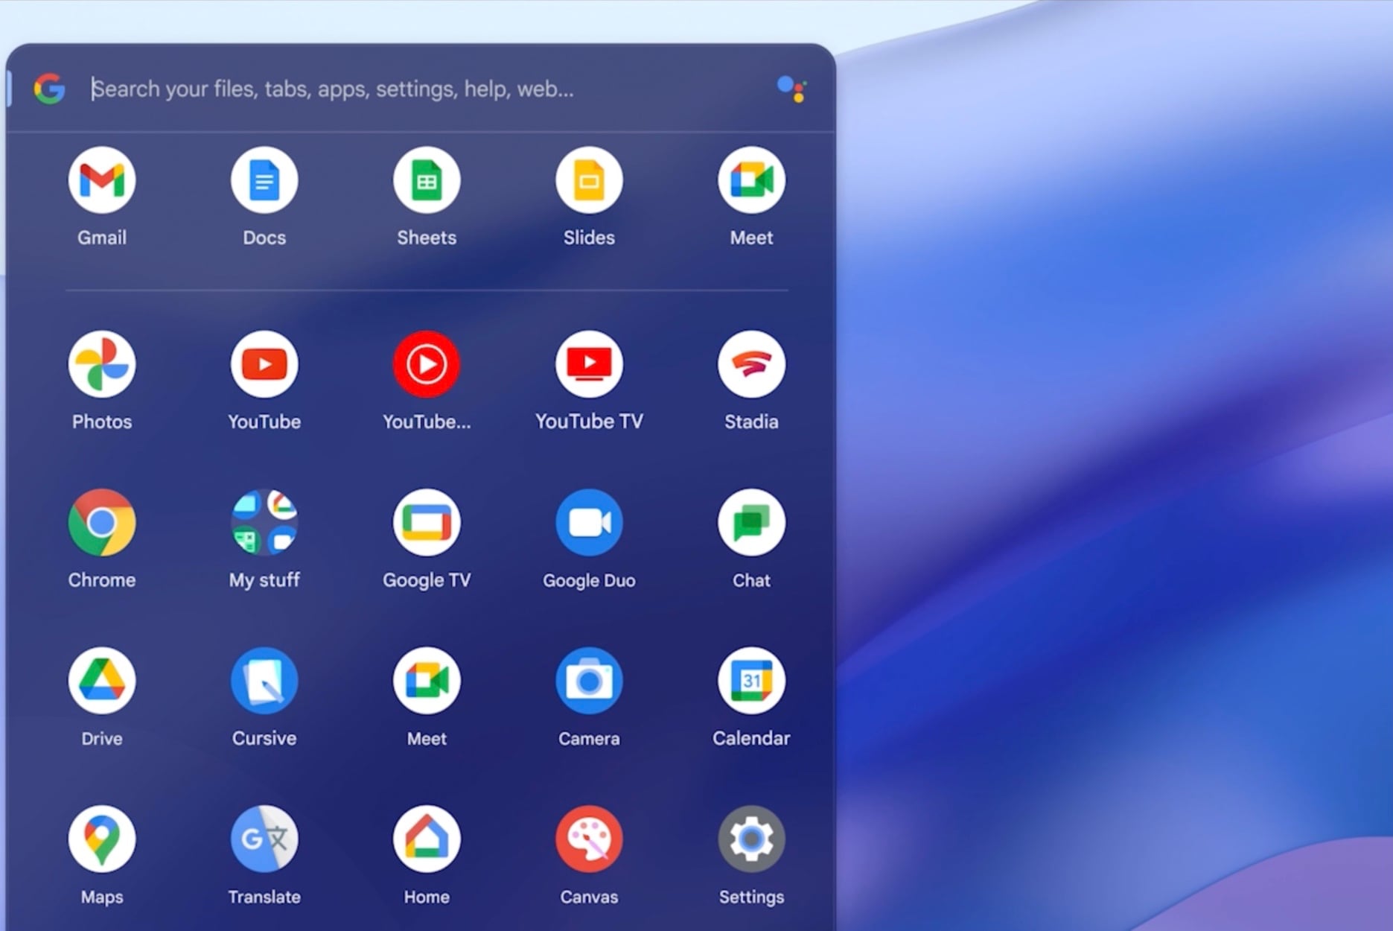
Task: Launch the YouTube app
Action: click(264, 364)
